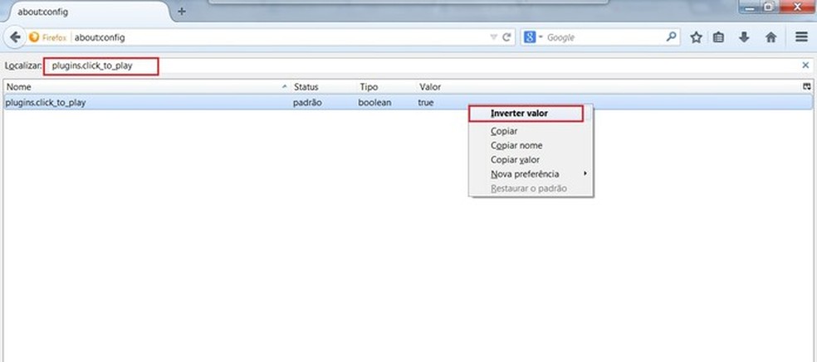Click the 'true' value cell
The image size is (817, 362).
[x=426, y=103]
